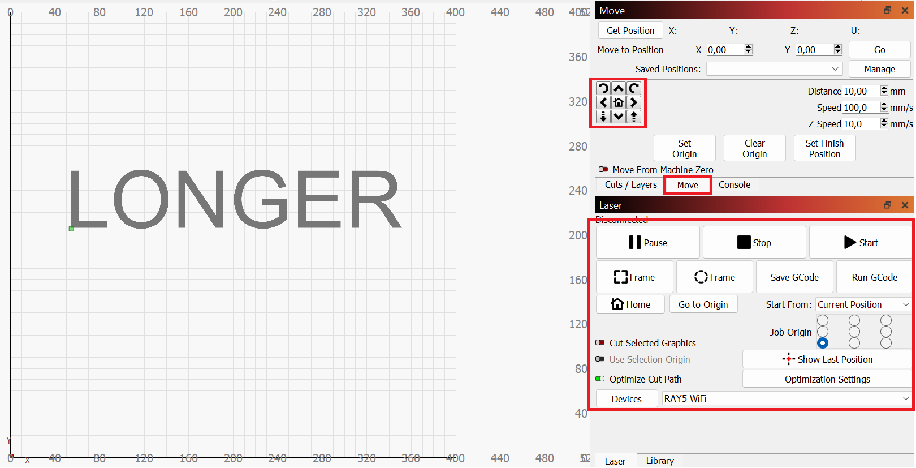Disable Optimize Cut Path toggle
The image size is (916, 468).
click(x=600, y=379)
